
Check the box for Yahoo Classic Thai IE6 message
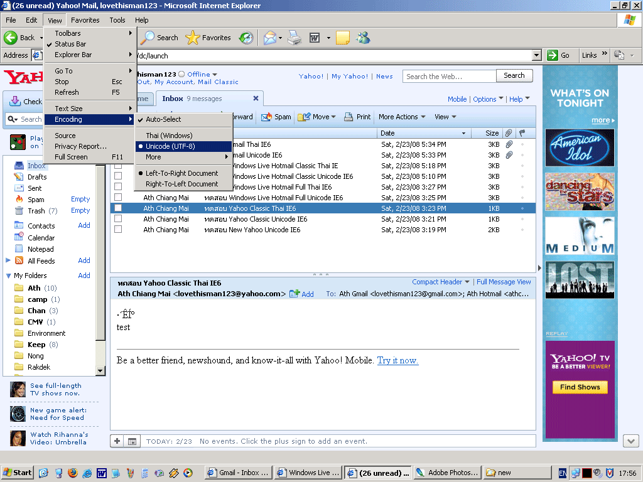[118, 208]
